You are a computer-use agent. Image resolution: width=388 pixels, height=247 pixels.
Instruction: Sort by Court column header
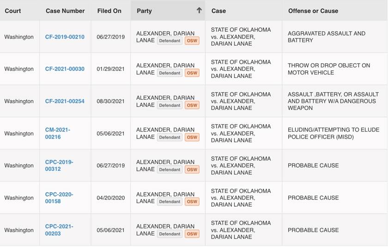13,11
